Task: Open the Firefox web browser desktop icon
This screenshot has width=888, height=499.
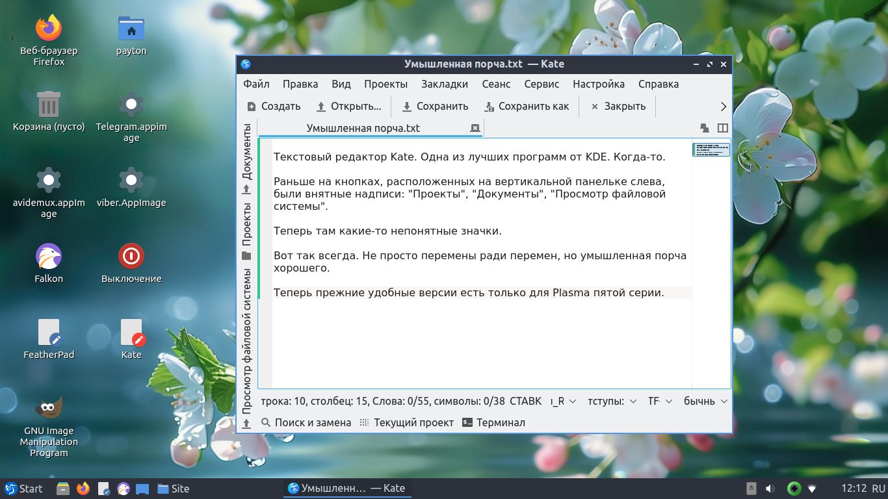Action: (x=49, y=40)
